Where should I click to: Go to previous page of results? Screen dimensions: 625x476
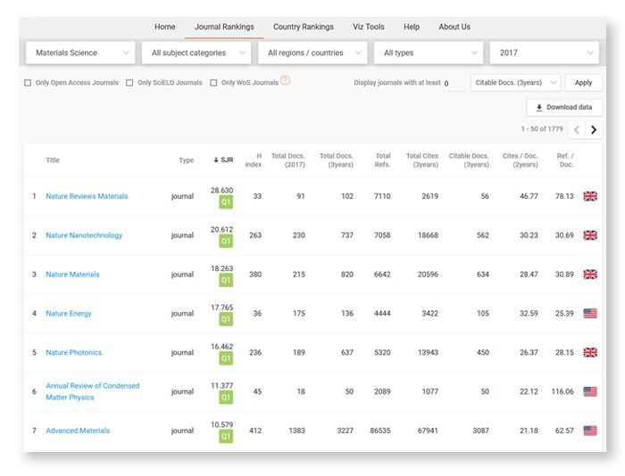(x=577, y=129)
